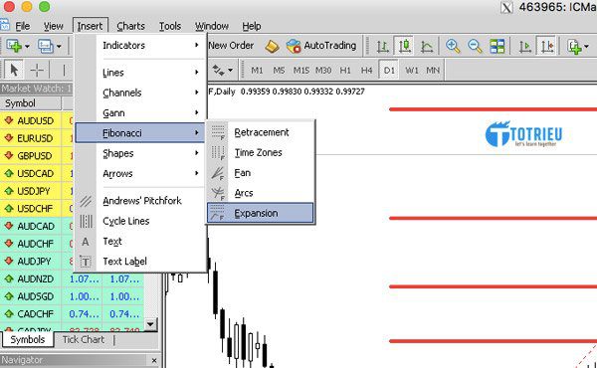Select the MN timeframe

click(x=433, y=71)
